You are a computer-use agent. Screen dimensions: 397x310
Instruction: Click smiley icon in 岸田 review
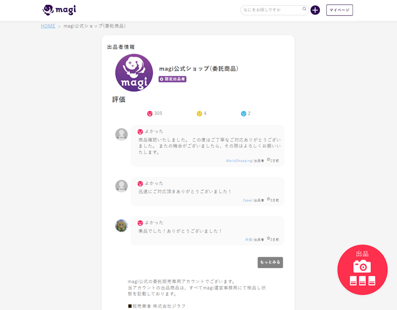coord(140,223)
